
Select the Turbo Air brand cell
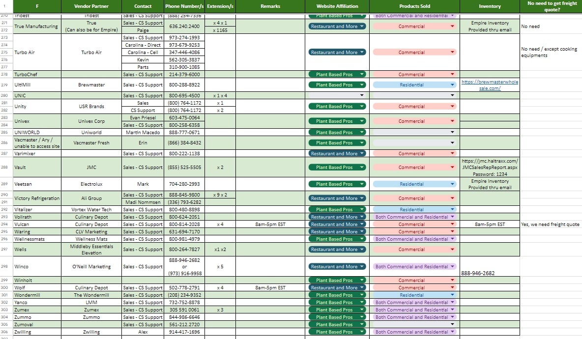click(37, 52)
